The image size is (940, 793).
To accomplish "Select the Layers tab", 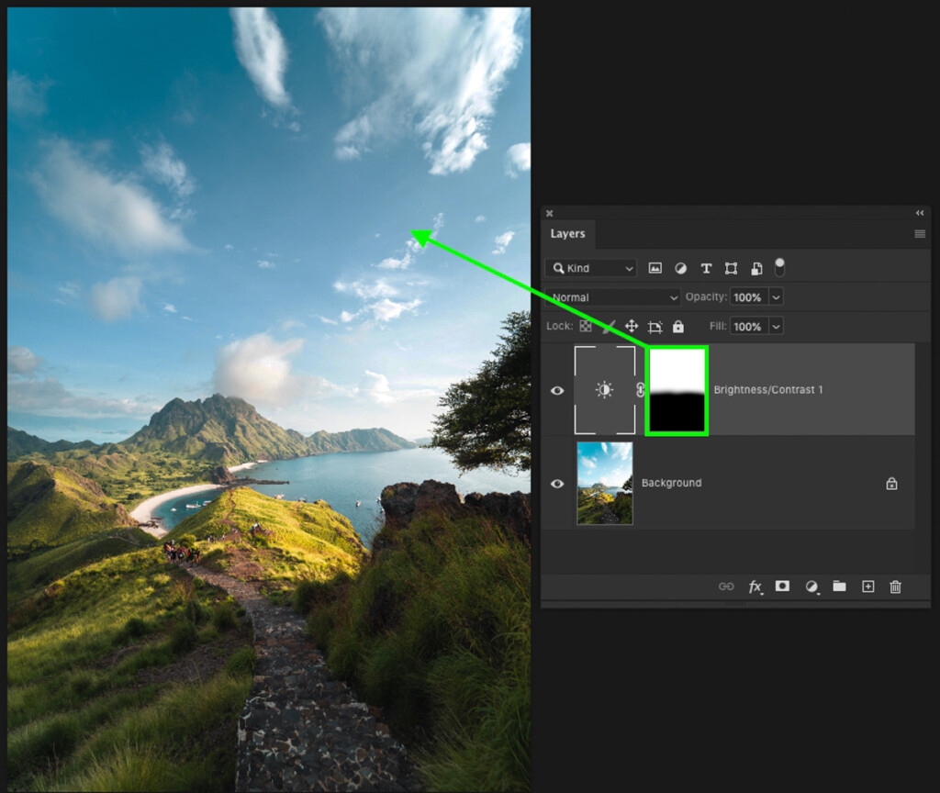I will coord(567,234).
